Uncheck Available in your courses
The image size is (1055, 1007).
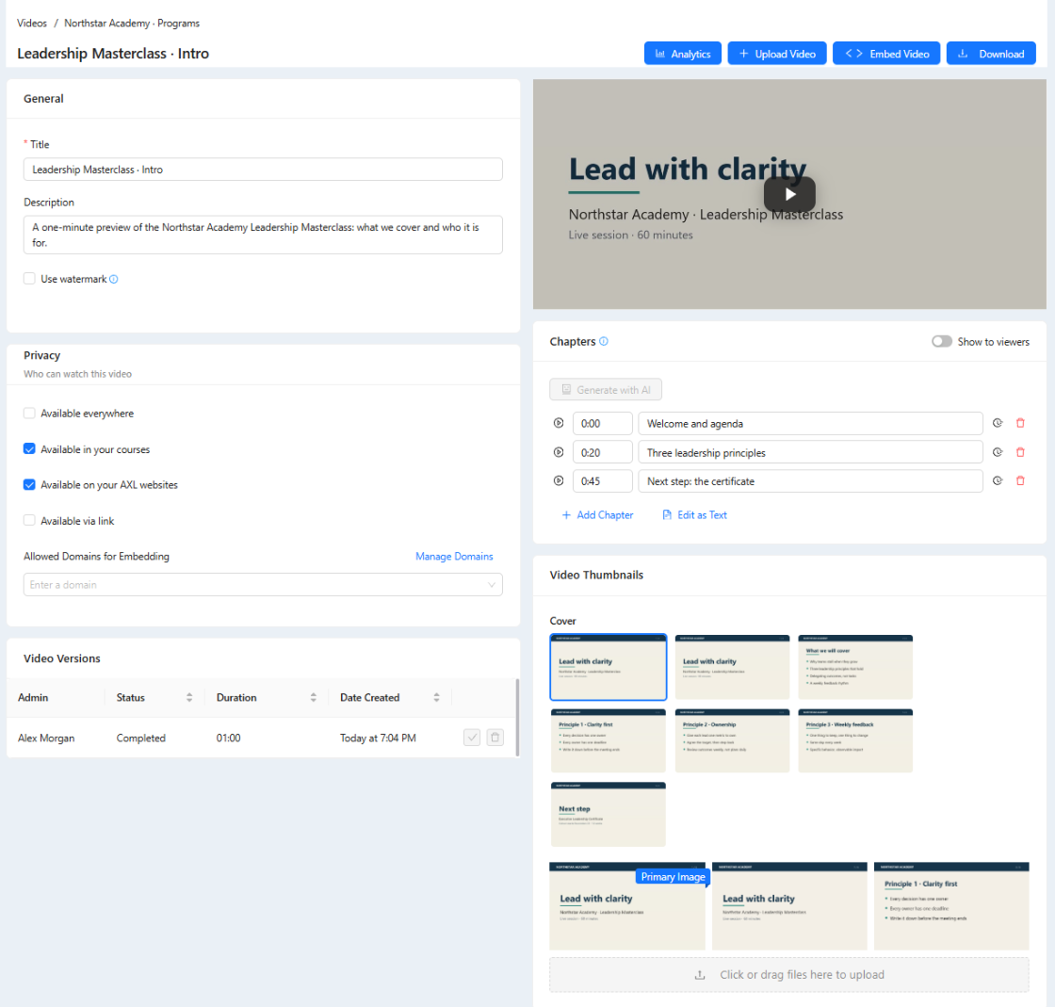pyautogui.click(x=29, y=448)
